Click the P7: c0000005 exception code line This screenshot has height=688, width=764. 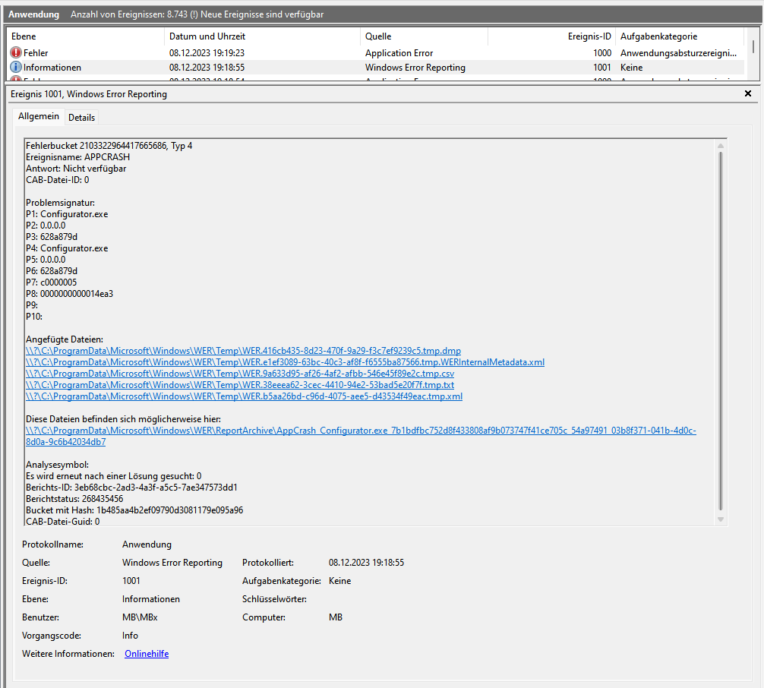click(51, 282)
